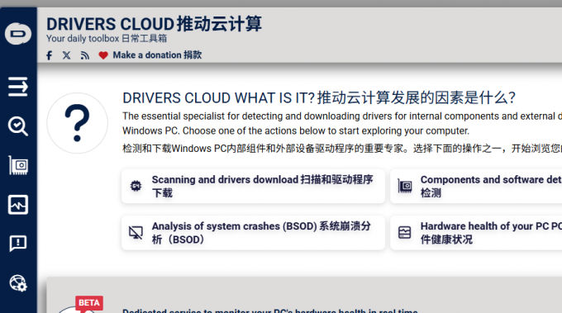Open the RSS feed icon
Screen dimensions: 562x313
click(x=84, y=55)
